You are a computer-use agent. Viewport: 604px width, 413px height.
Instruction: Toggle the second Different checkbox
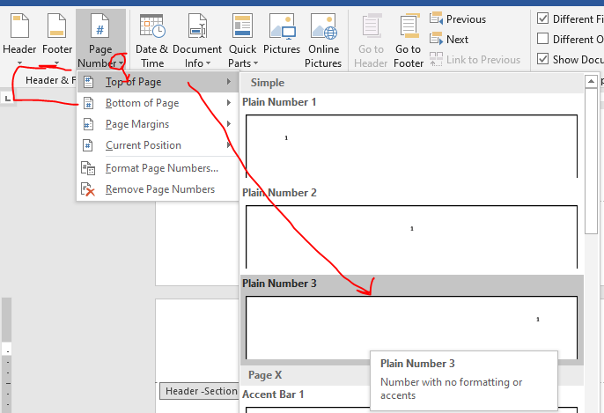[x=543, y=39]
